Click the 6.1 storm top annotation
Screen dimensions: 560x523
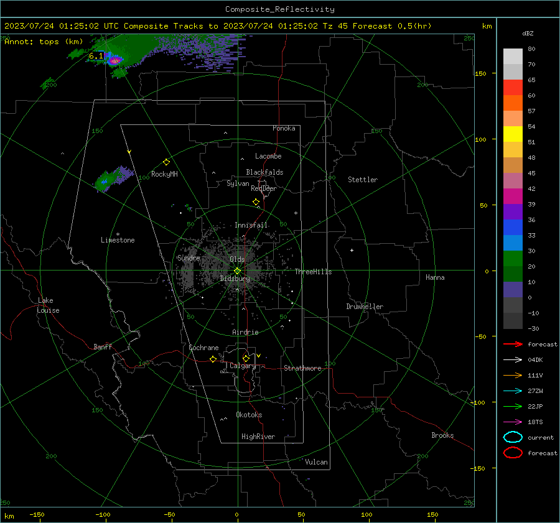click(96, 56)
